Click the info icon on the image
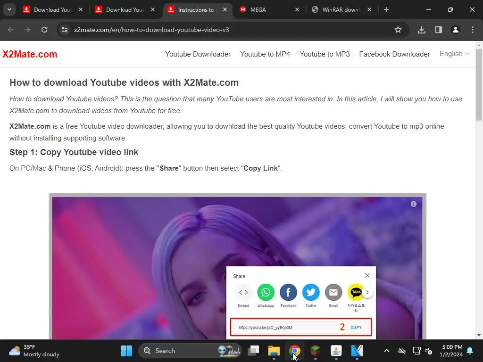 [413, 204]
